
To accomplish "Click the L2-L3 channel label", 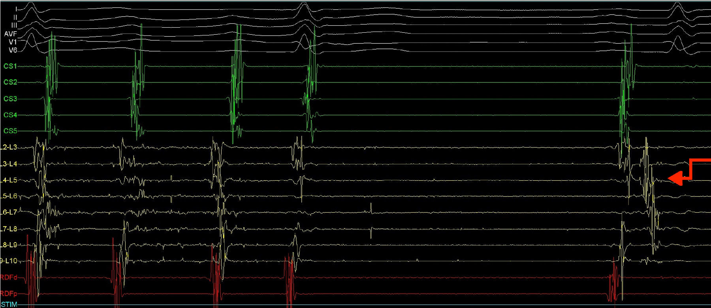I will 9,147.
